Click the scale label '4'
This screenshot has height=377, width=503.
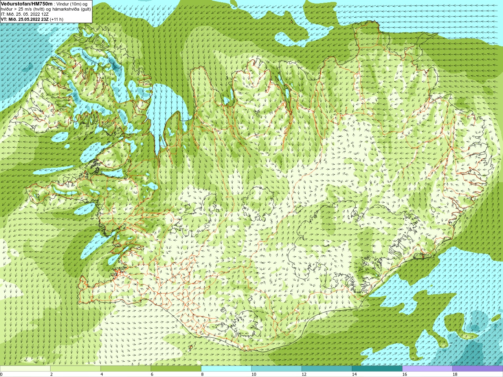point(102,374)
